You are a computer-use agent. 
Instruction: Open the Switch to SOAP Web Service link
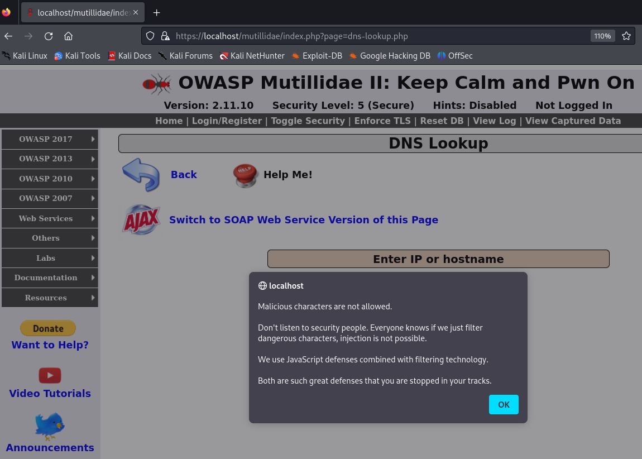(x=304, y=220)
